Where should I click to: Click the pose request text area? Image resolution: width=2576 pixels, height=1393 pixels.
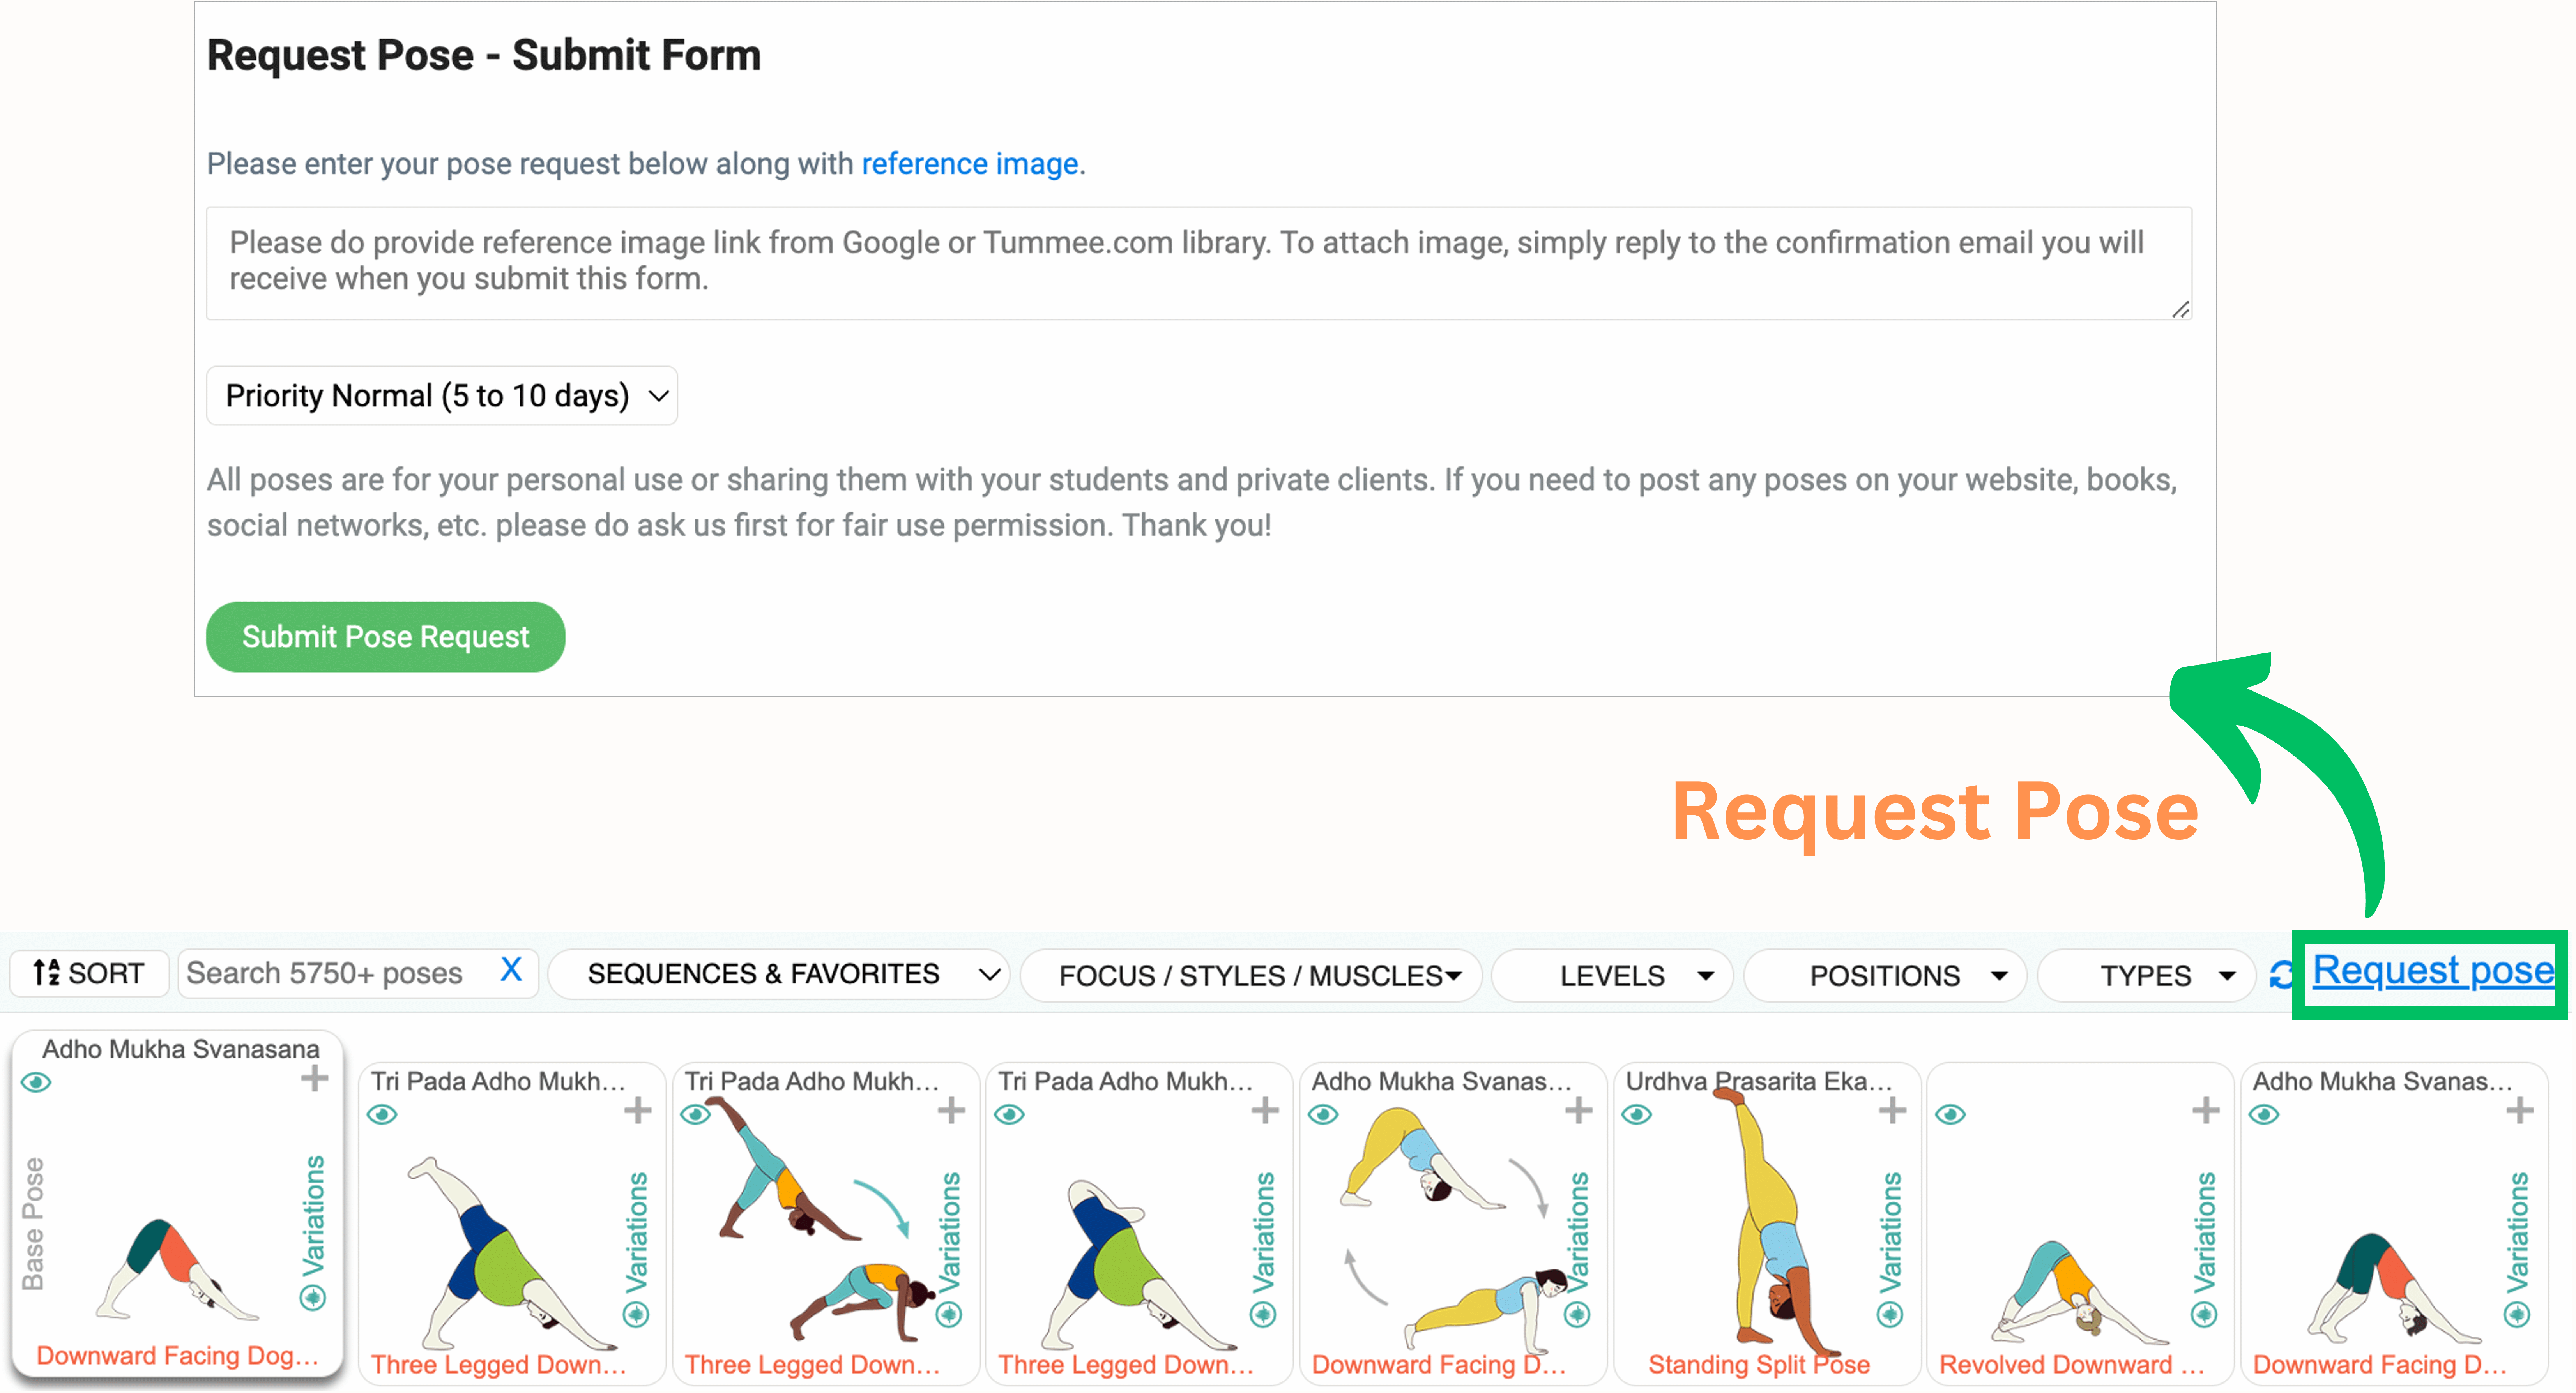point(1198,263)
